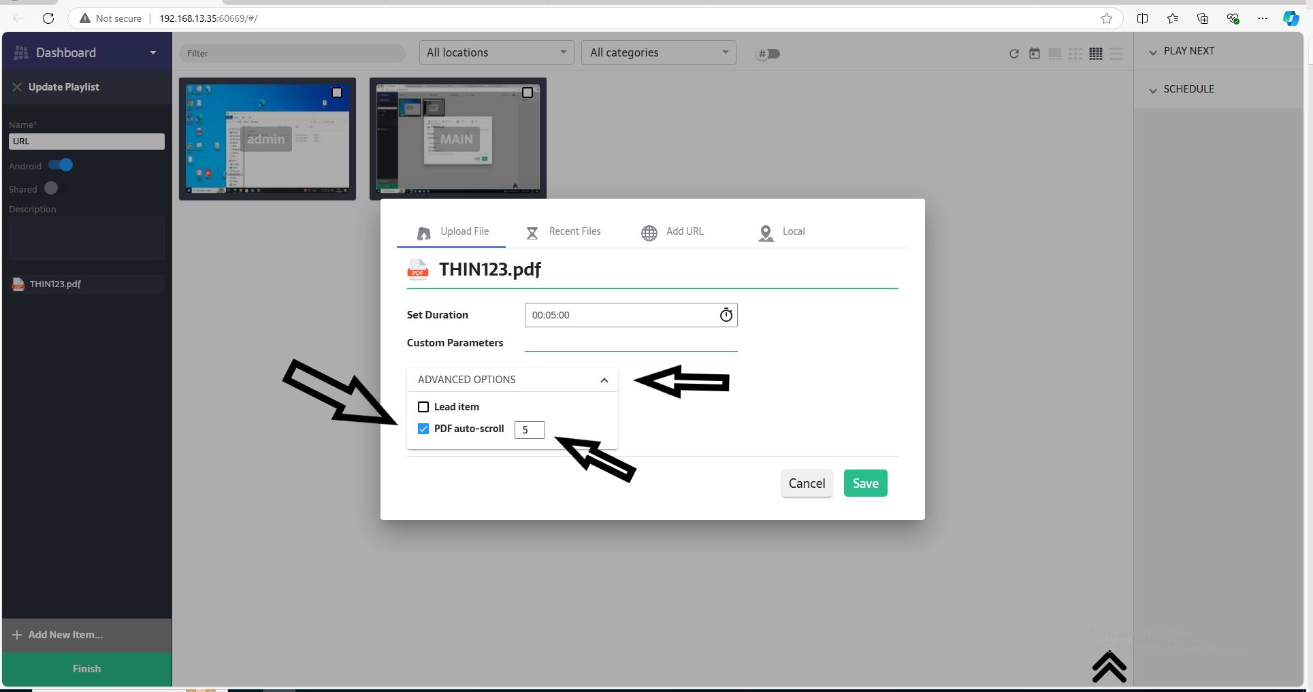
Task: Click the refresh icon in the toolbar
Action: [x=1014, y=54]
